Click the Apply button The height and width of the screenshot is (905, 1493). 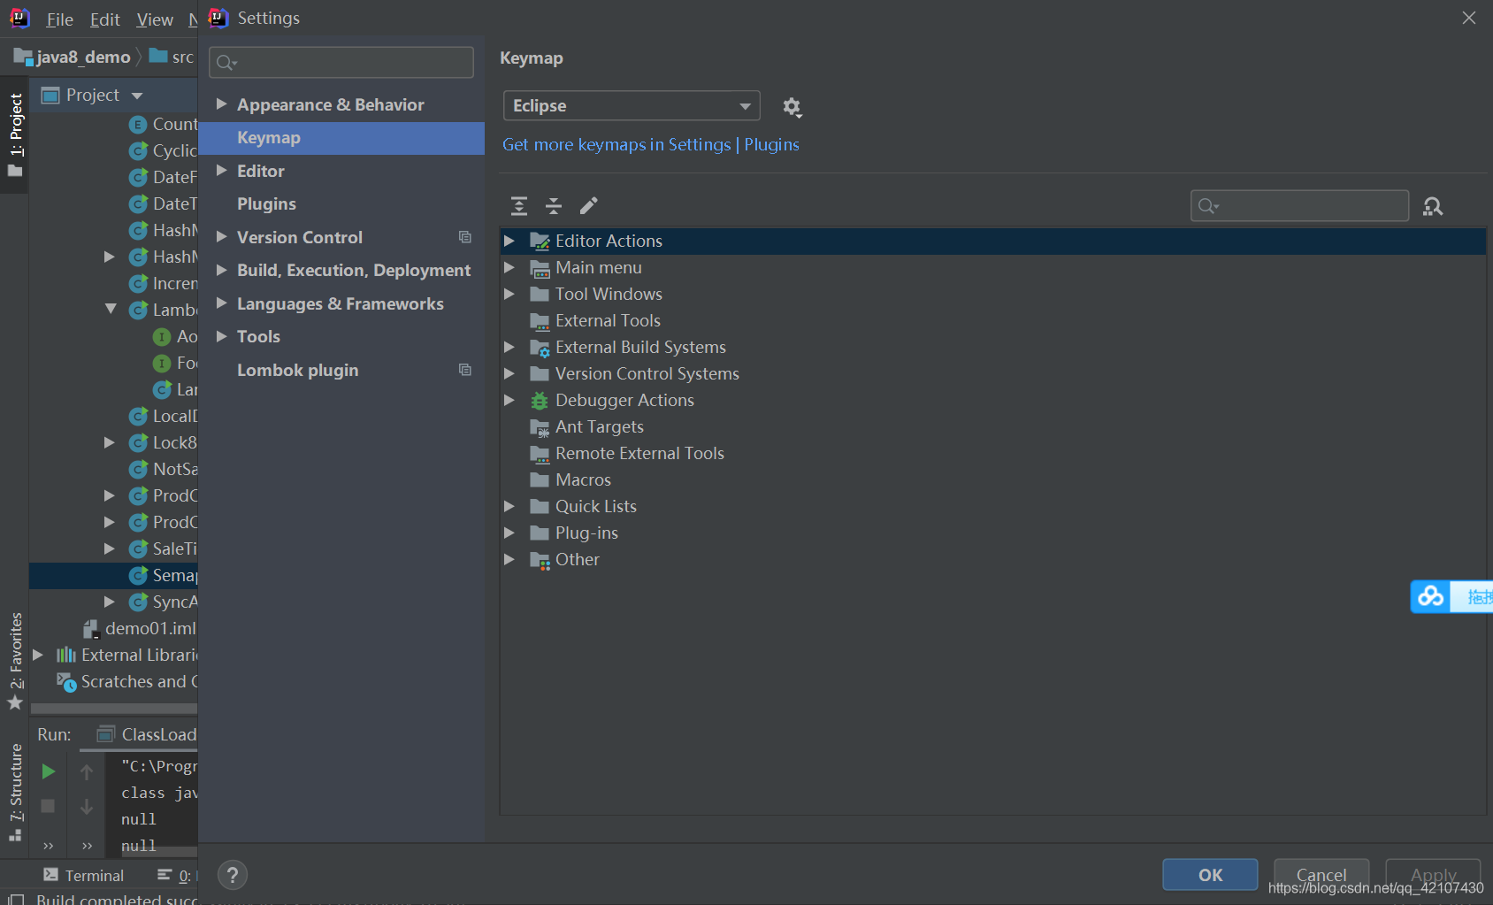pyautogui.click(x=1433, y=875)
